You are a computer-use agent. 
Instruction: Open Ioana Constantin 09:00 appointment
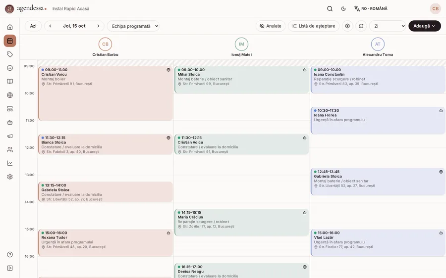coord(378,80)
